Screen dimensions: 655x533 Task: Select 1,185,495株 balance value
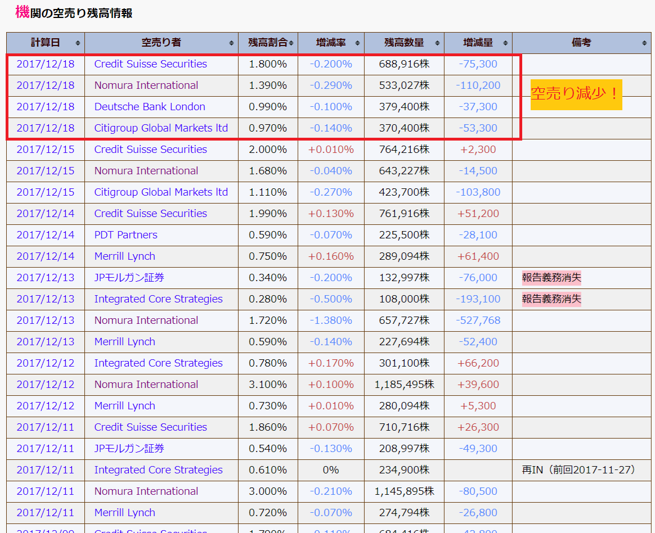(x=404, y=385)
